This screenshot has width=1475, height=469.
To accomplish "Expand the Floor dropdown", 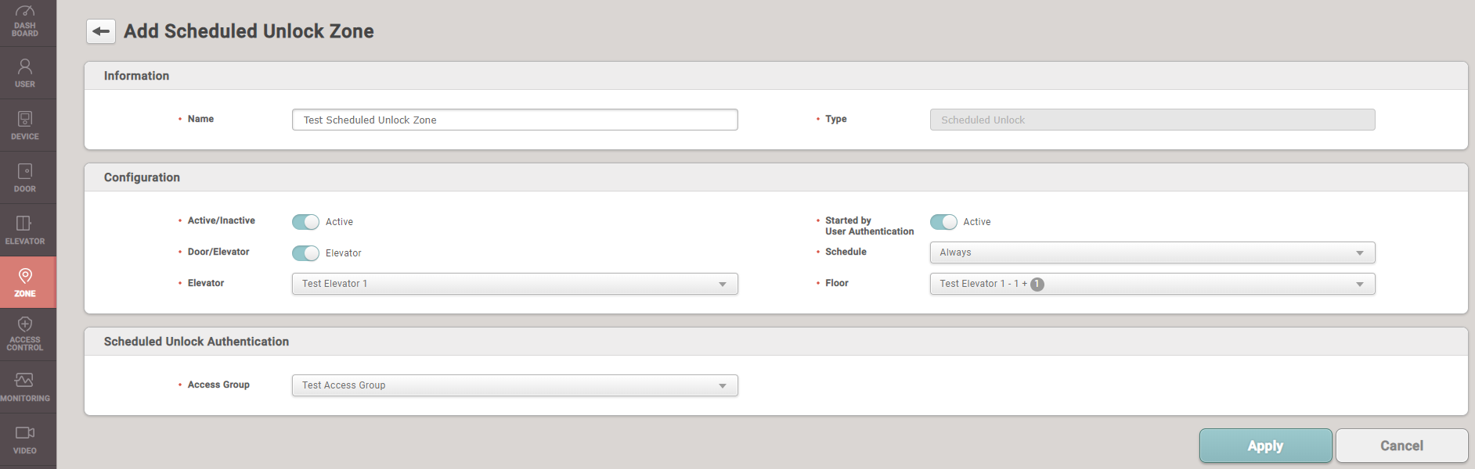I will point(1152,284).
